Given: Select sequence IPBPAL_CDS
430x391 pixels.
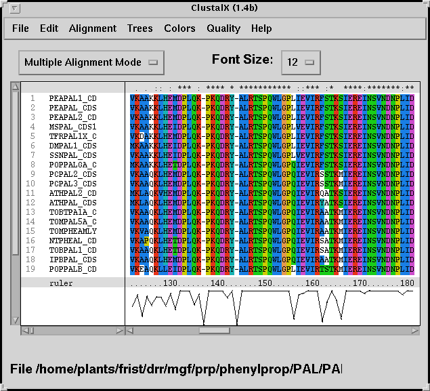Looking at the screenshot, I should point(72,260).
